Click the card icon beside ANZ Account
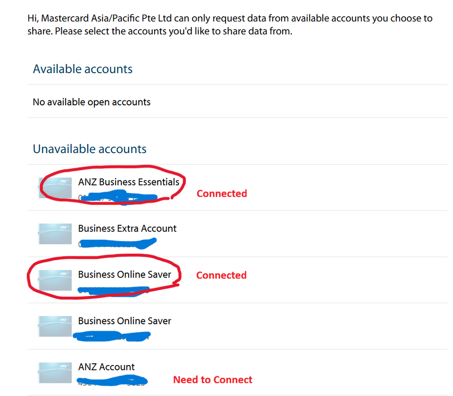The image size is (453, 396). (x=55, y=372)
